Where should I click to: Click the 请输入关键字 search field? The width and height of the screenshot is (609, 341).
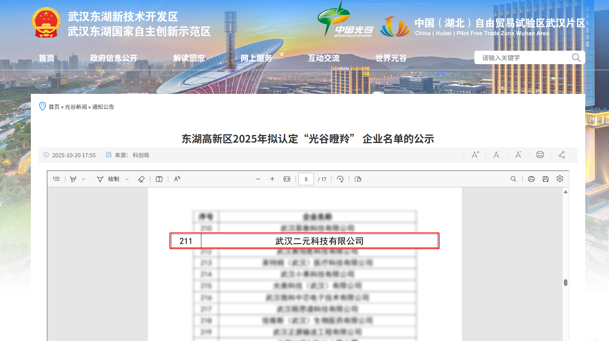point(523,58)
